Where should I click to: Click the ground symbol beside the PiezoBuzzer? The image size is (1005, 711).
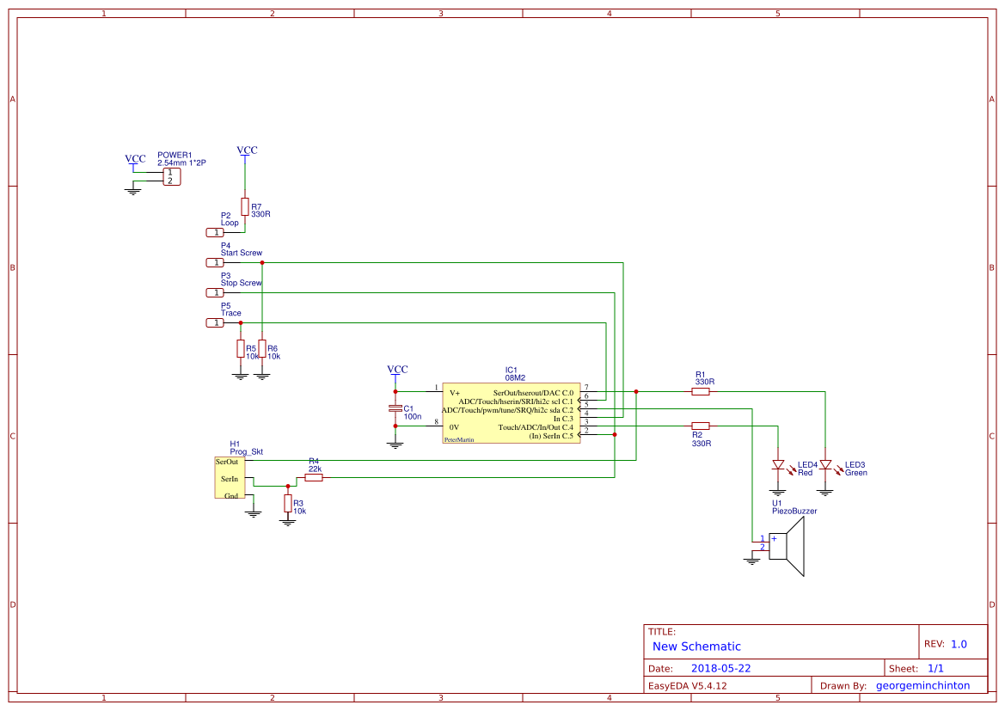752,561
